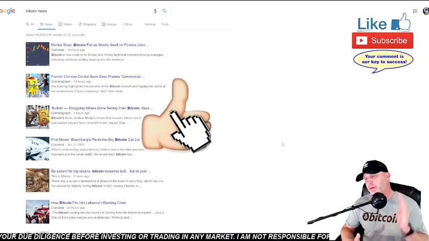
Task: Click 'Cointelegraph - 3 hours ago' source text
Action: (x=71, y=113)
